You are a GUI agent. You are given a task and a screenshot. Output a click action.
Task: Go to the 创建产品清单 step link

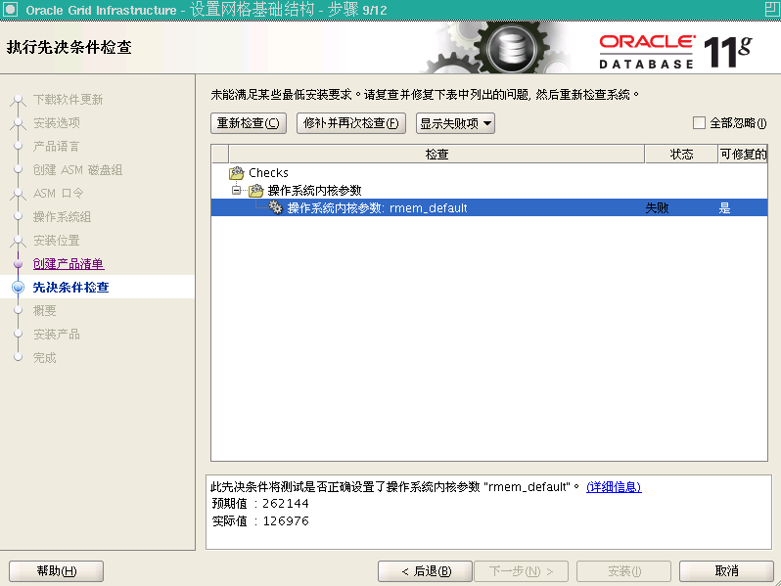click(69, 264)
